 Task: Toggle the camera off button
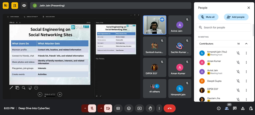(x=108, y=108)
